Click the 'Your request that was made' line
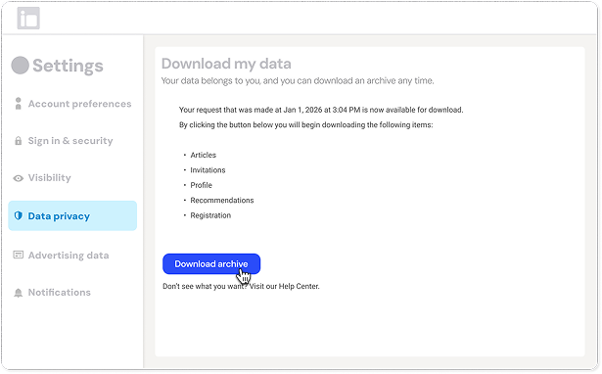The image size is (602, 374). tap(321, 110)
